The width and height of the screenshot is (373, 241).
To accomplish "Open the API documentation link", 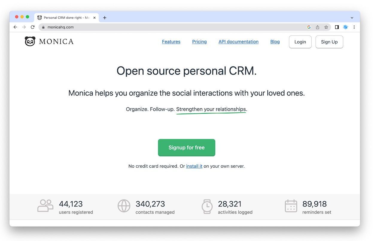I will [x=238, y=42].
